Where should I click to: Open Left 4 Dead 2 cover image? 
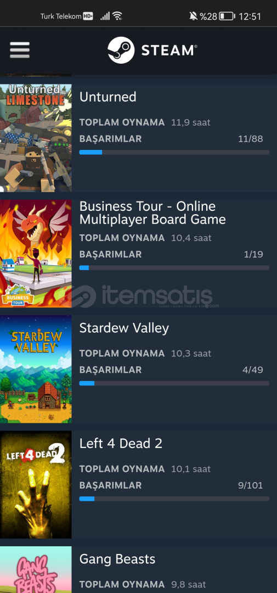pos(36,484)
